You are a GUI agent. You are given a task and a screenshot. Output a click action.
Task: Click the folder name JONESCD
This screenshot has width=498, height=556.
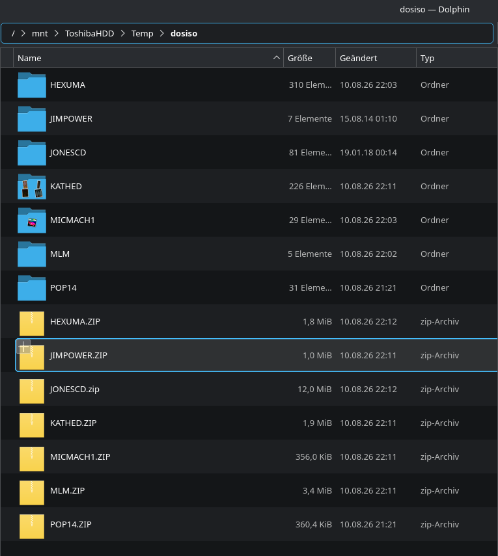coord(68,152)
